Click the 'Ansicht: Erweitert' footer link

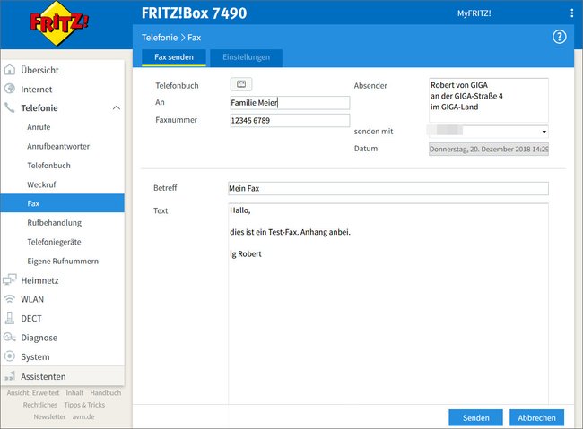[33, 392]
